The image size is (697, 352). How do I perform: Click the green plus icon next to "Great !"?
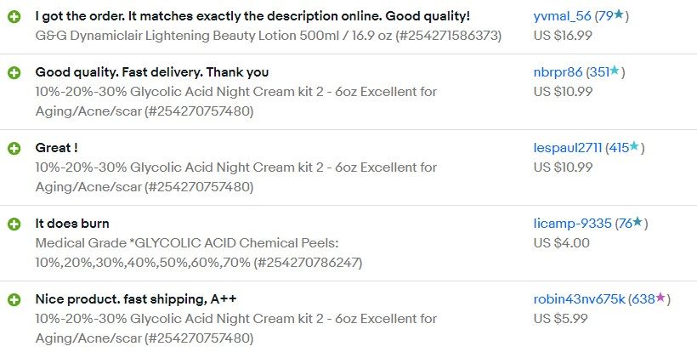click(x=14, y=149)
